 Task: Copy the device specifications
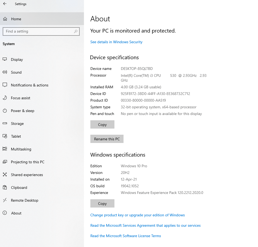point(102,124)
